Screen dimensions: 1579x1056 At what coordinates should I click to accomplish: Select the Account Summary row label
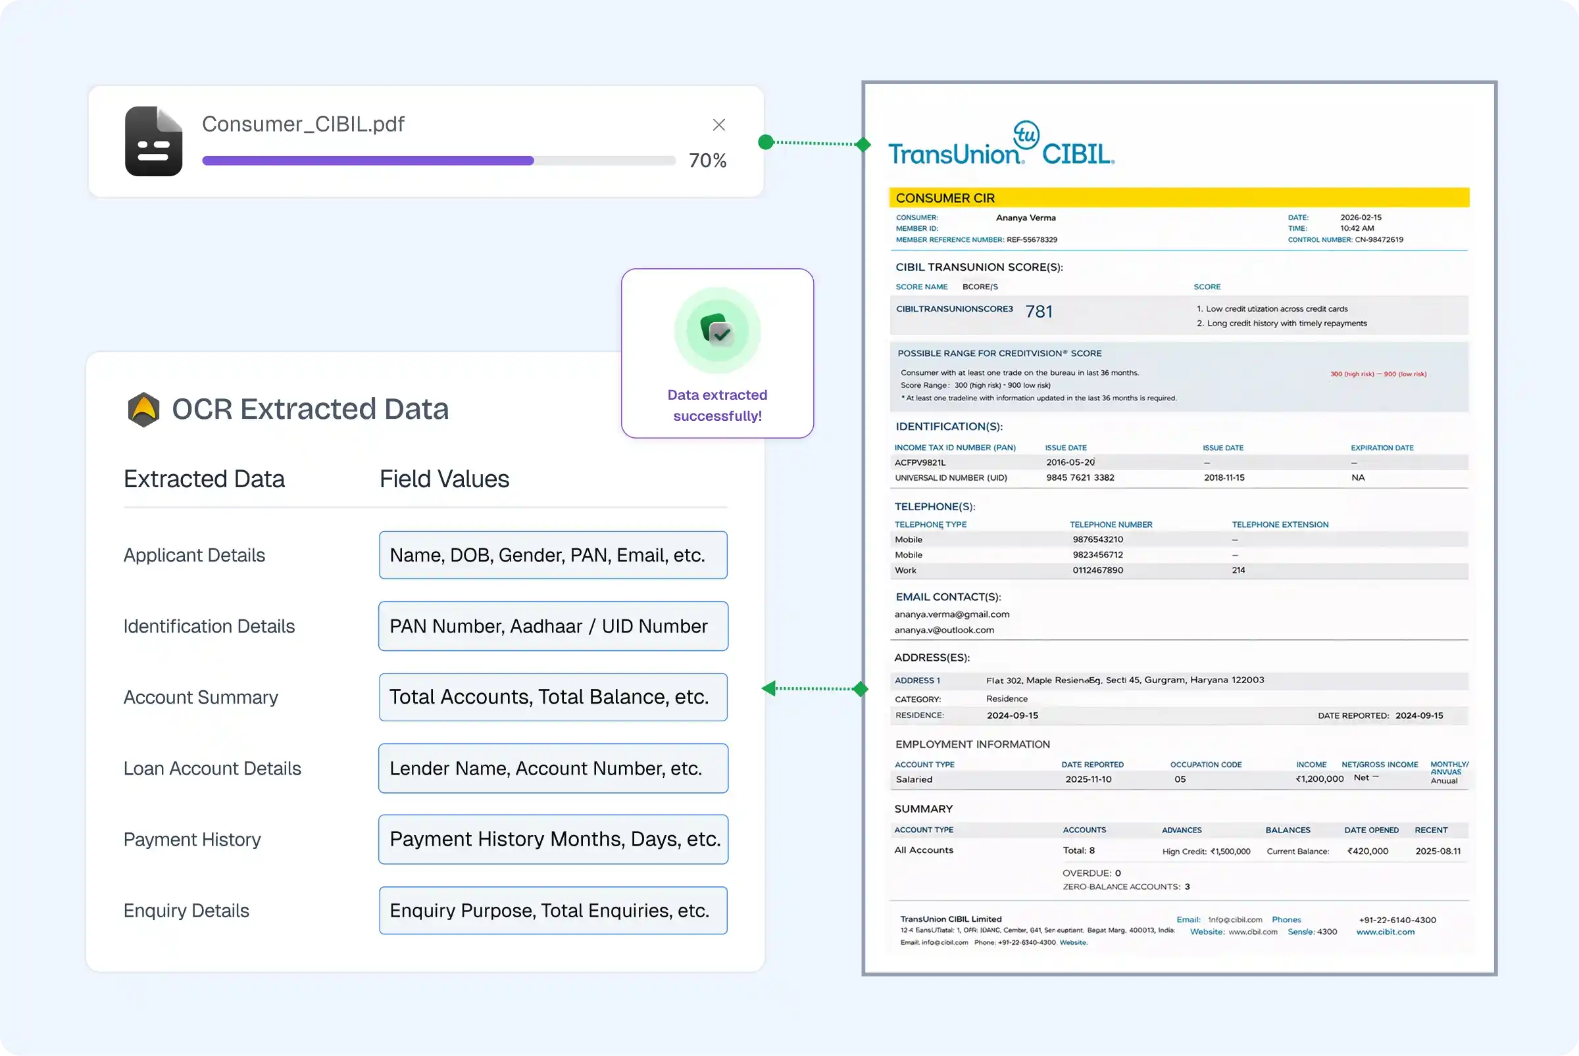point(200,697)
